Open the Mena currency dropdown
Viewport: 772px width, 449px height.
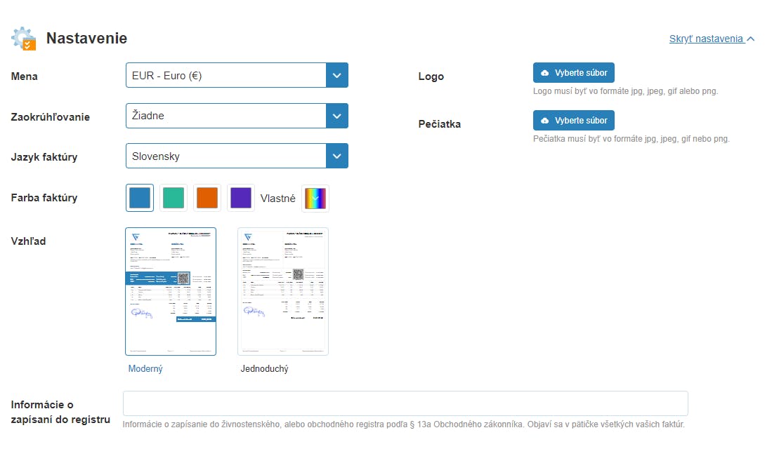click(237, 75)
